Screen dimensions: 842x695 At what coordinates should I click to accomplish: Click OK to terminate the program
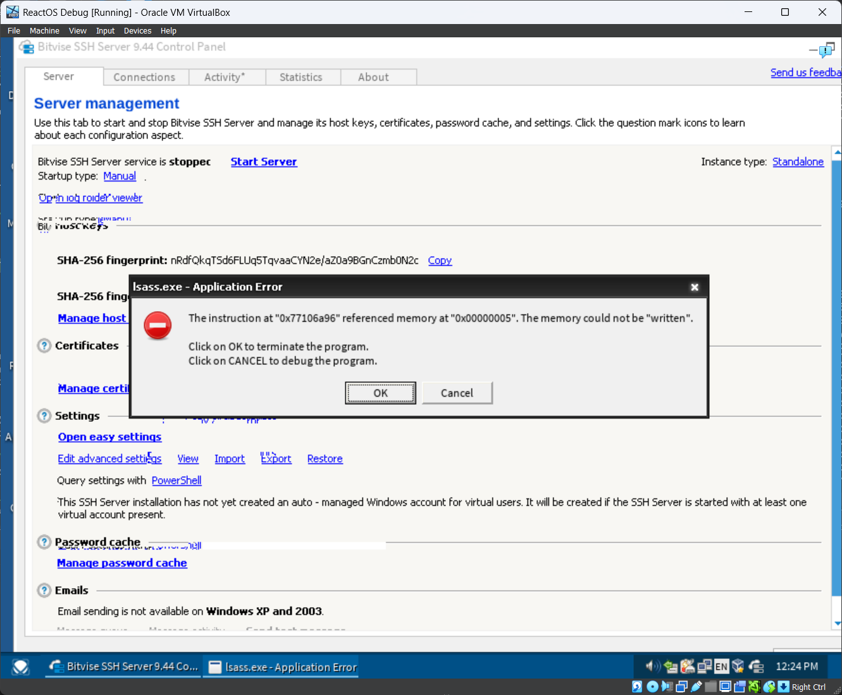tap(380, 393)
